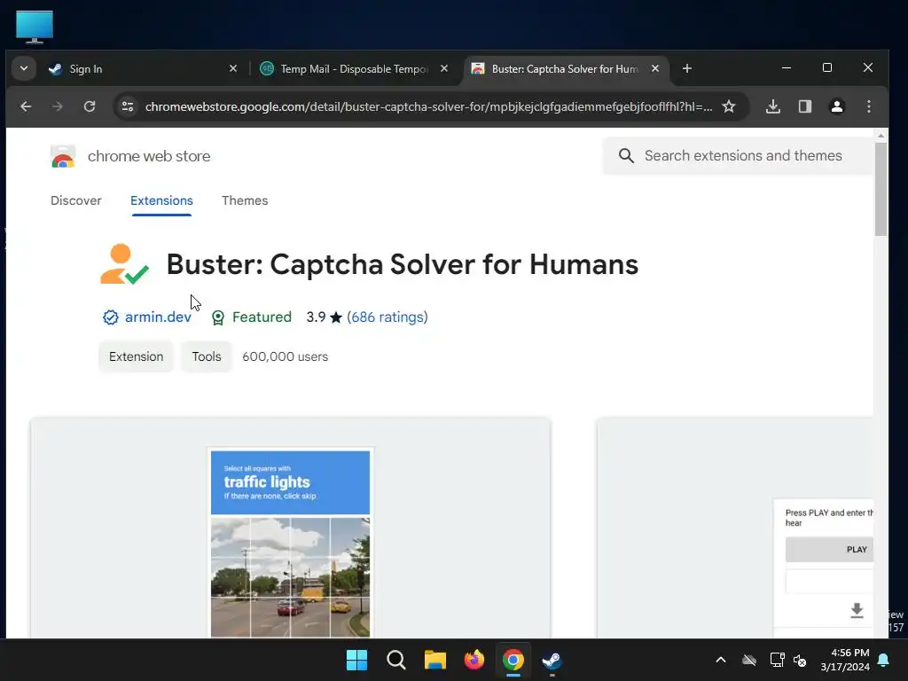Screen dimensions: 908x681
Task: Select the Tools category chip
Action: point(207,356)
